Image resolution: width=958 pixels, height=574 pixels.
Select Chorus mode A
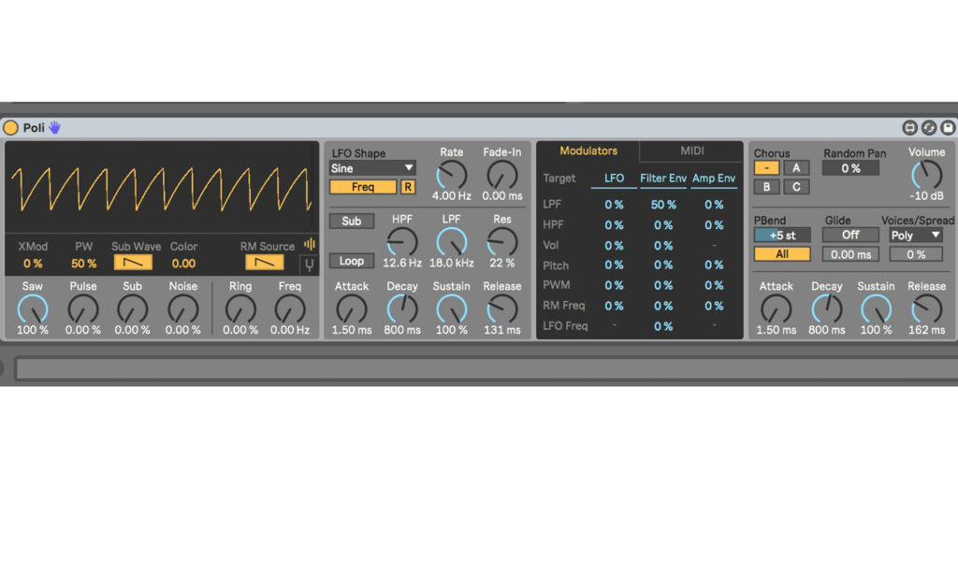coord(796,168)
